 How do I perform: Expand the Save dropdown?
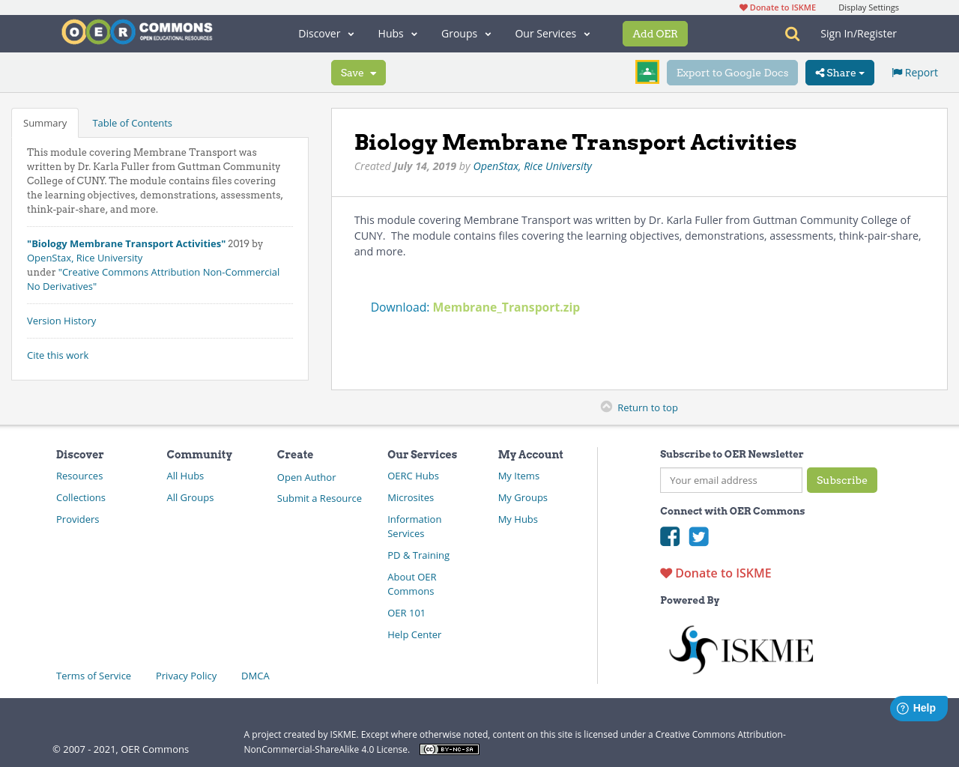pos(374,72)
